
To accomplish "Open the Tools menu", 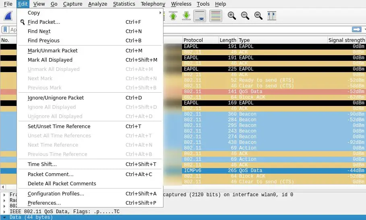I will [203, 4].
